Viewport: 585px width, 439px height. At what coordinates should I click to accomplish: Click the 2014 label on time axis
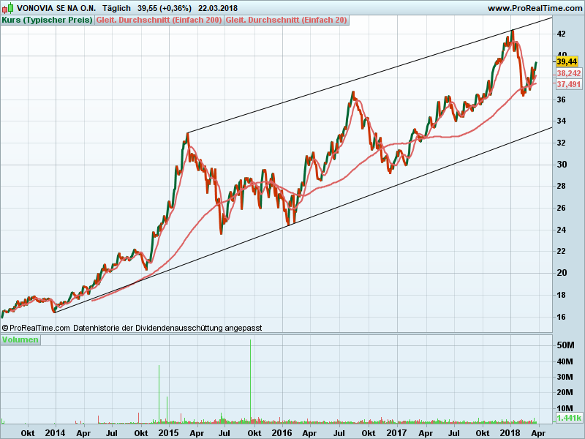point(56,432)
